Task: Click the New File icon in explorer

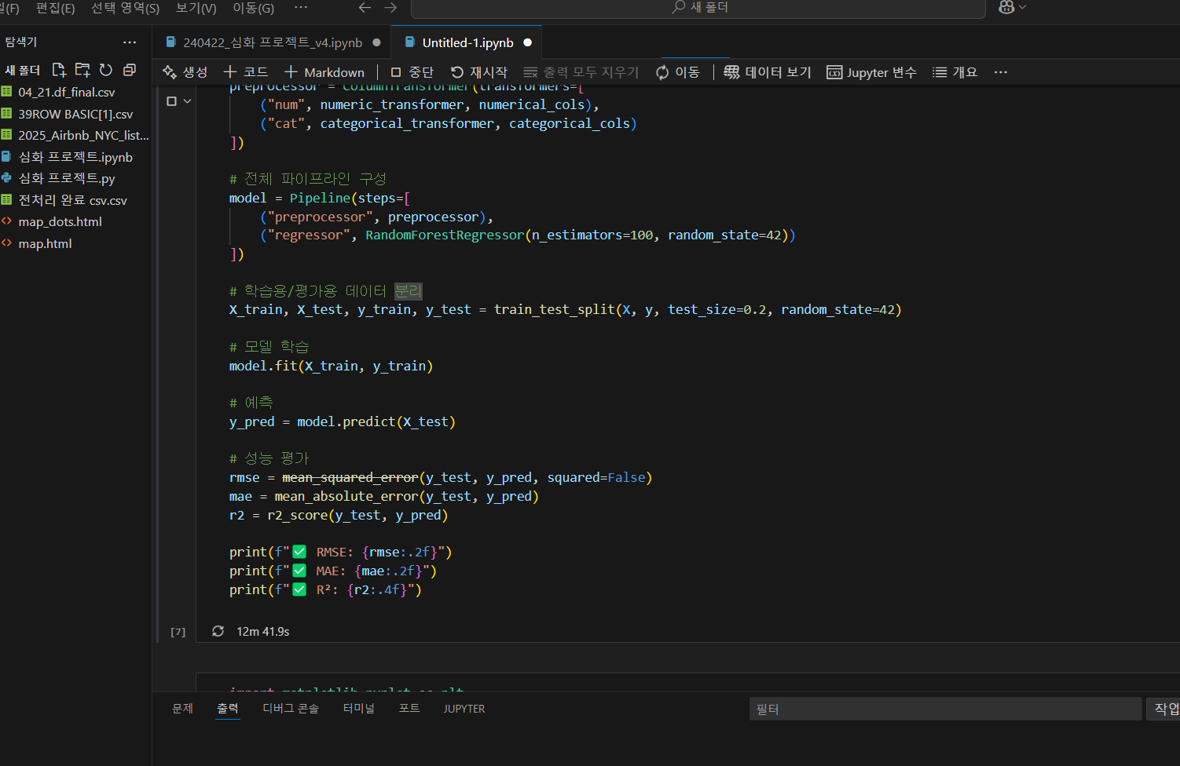Action: coord(59,70)
